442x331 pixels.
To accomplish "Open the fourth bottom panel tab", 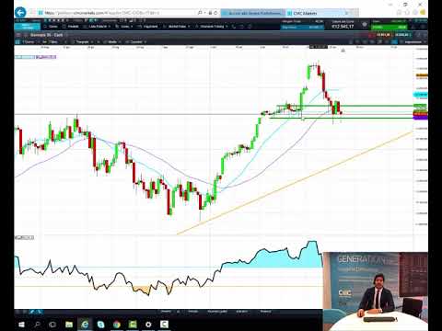I will tap(242, 312).
